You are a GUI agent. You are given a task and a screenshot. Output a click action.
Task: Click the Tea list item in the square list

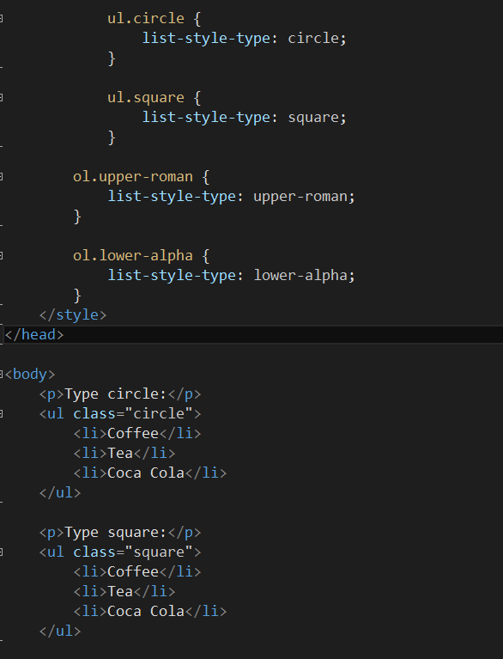(124, 591)
